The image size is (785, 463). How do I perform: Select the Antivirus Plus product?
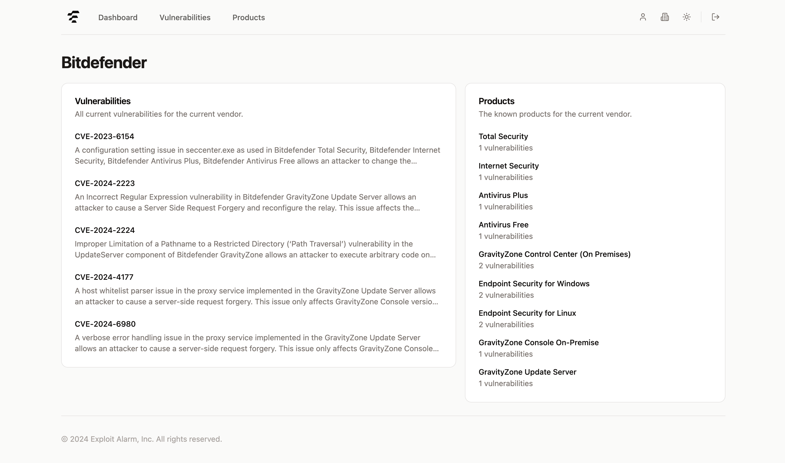pyautogui.click(x=503, y=195)
